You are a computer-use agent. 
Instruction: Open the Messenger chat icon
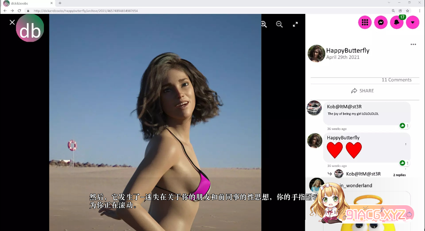click(380, 22)
